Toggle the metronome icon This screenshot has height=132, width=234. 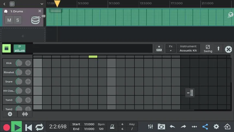tap(112, 127)
